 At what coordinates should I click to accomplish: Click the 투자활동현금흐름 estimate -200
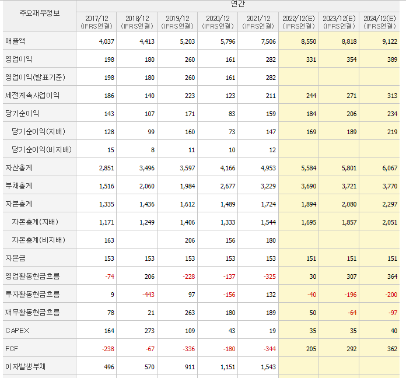tap(391, 295)
